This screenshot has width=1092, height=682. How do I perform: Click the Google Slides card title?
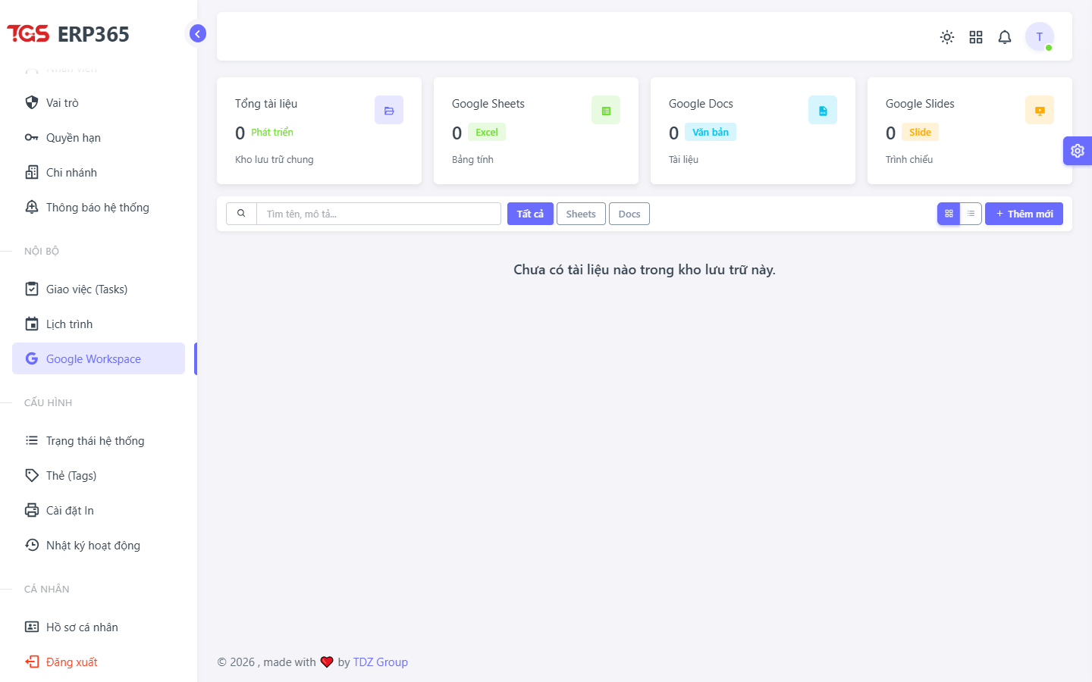coord(920,104)
